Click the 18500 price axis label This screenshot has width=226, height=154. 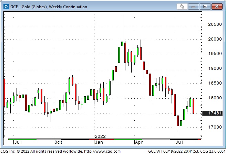click(215, 83)
